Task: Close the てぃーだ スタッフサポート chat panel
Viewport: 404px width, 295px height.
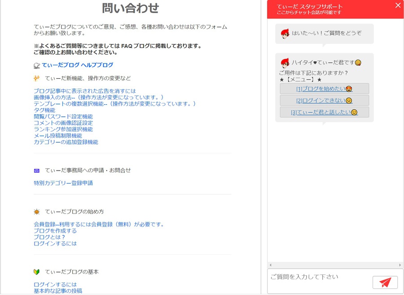Action: pyautogui.click(x=398, y=5)
